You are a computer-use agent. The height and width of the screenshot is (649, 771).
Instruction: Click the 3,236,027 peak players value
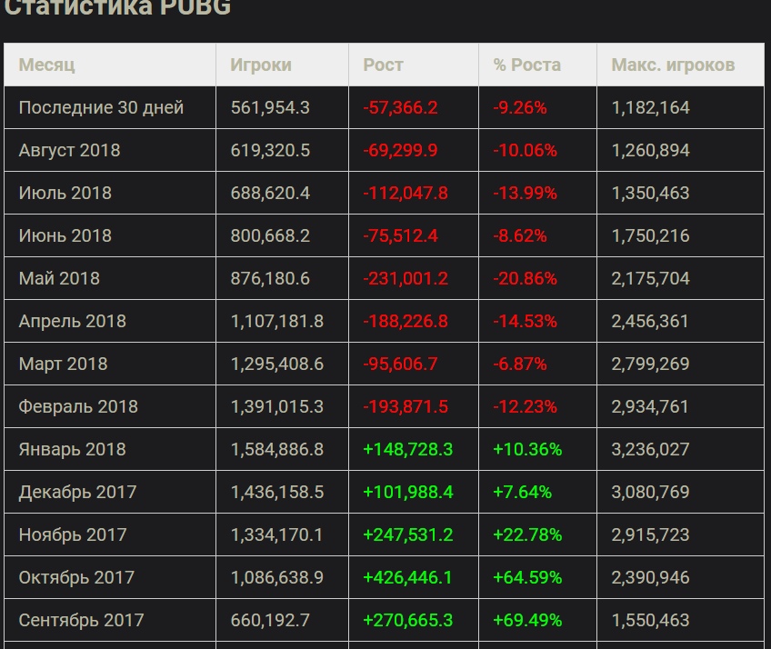coord(651,450)
